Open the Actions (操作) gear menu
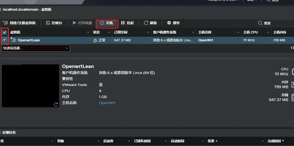The height and width of the screenshot is (146, 294). pos(173,23)
